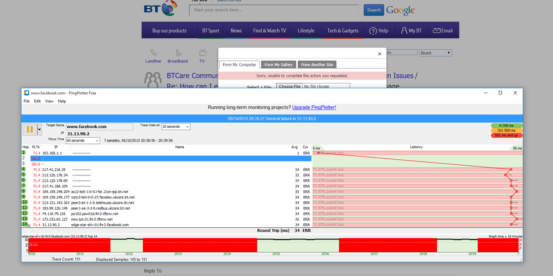
Task: Open Find & Watch TV in BT navigation
Action: (x=270, y=30)
